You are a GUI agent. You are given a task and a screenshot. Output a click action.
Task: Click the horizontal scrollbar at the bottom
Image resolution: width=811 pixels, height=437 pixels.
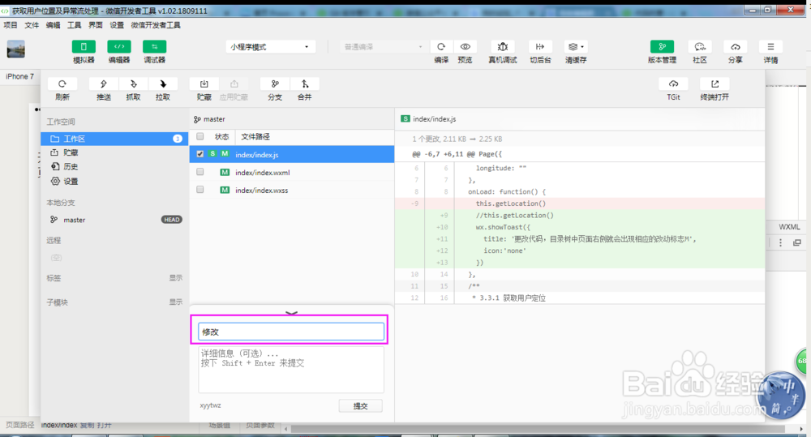pyautogui.click(x=538, y=429)
